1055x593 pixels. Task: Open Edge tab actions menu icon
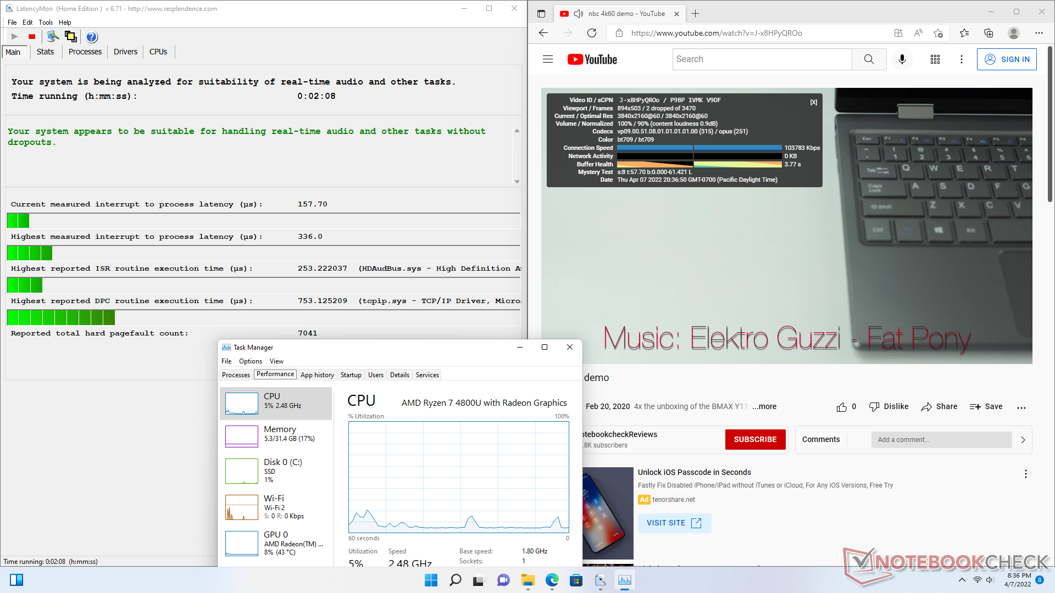[x=541, y=14]
